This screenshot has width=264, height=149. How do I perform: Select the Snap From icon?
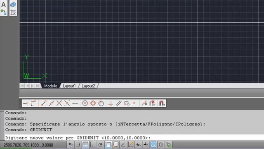tap(34, 103)
